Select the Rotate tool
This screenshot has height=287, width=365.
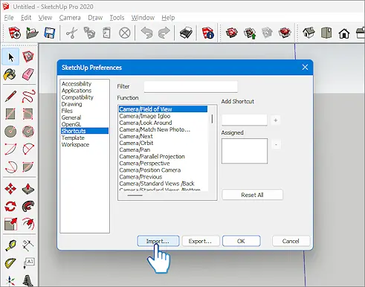[x=10, y=207]
